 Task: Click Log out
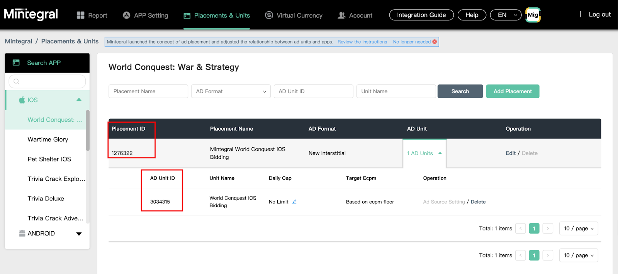tap(600, 15)
